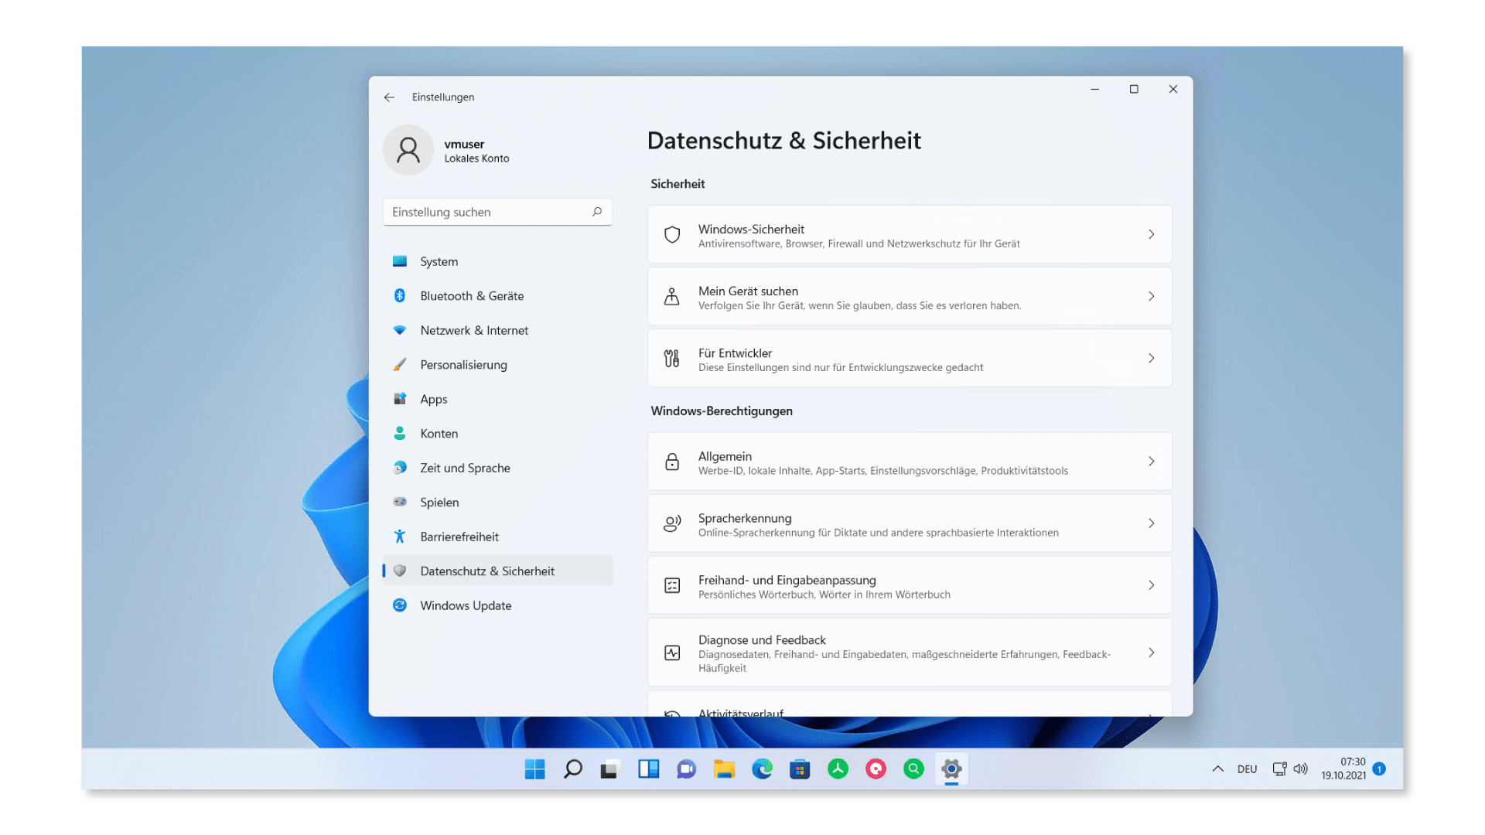This screenshot has width=1485, height=835.
Task: Open the network tray icon
Action: [1280, 769]
